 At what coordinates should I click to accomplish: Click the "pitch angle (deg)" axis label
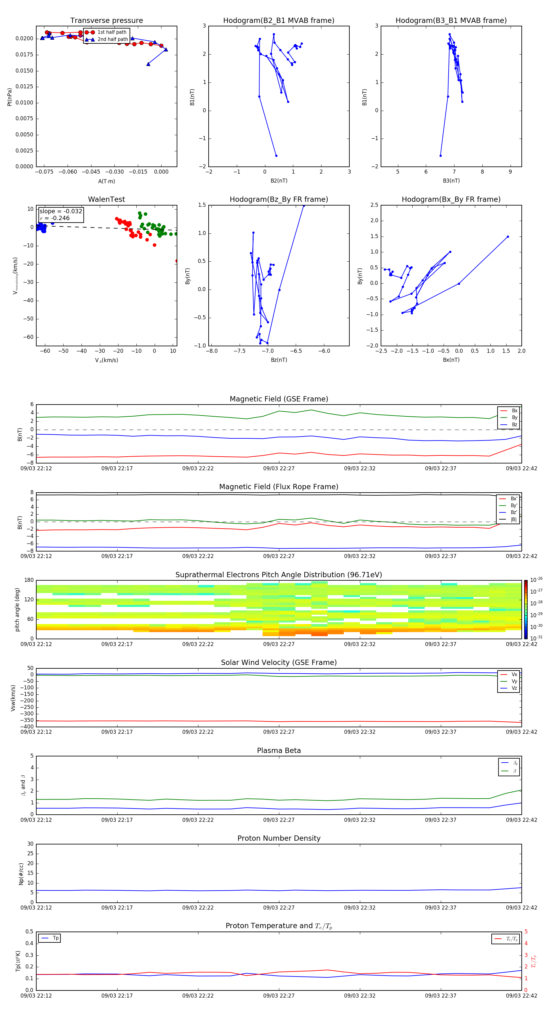pyautogui.click(x=17, y=609)
